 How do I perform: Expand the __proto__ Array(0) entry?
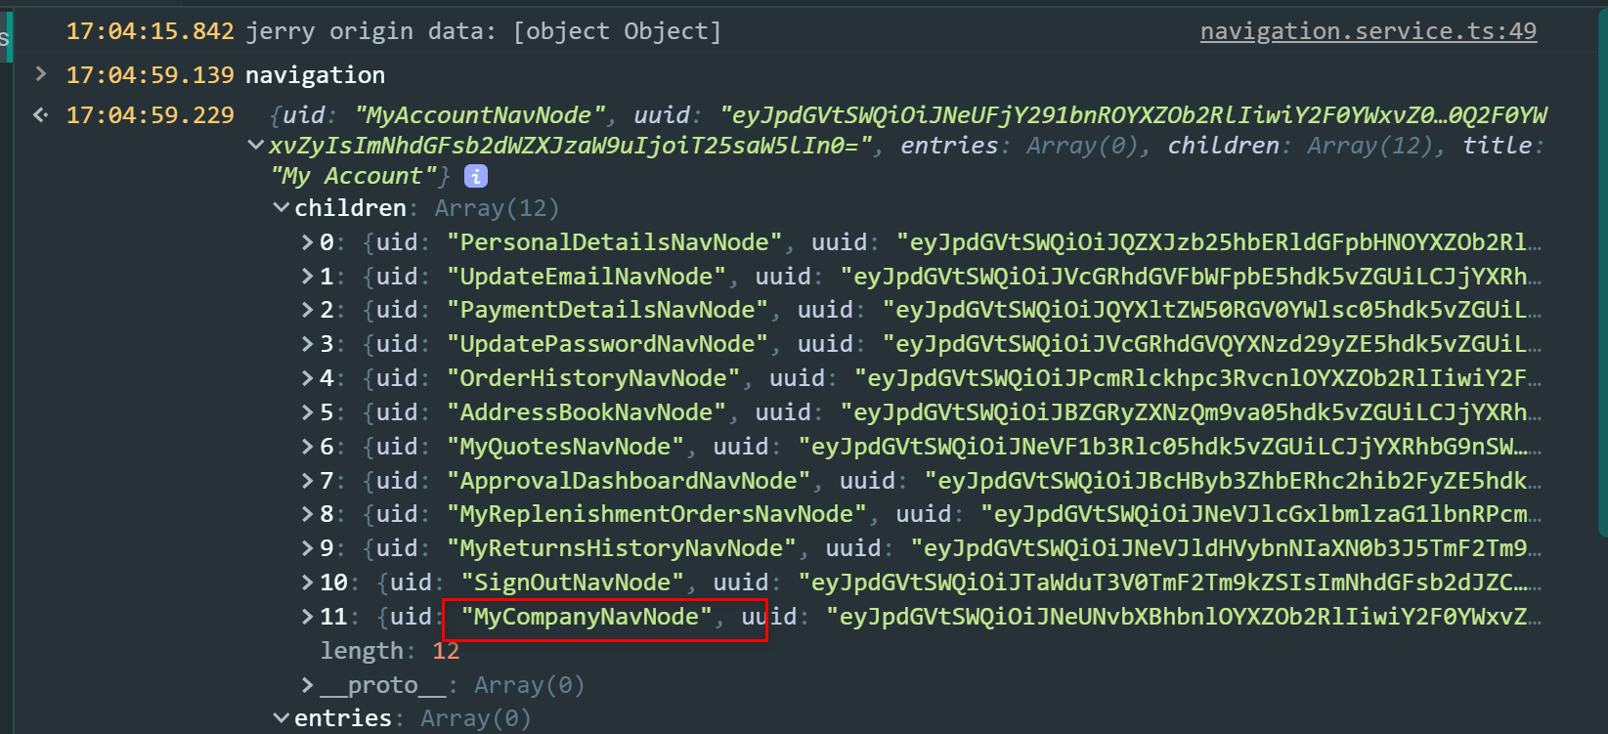click(308, 685)
